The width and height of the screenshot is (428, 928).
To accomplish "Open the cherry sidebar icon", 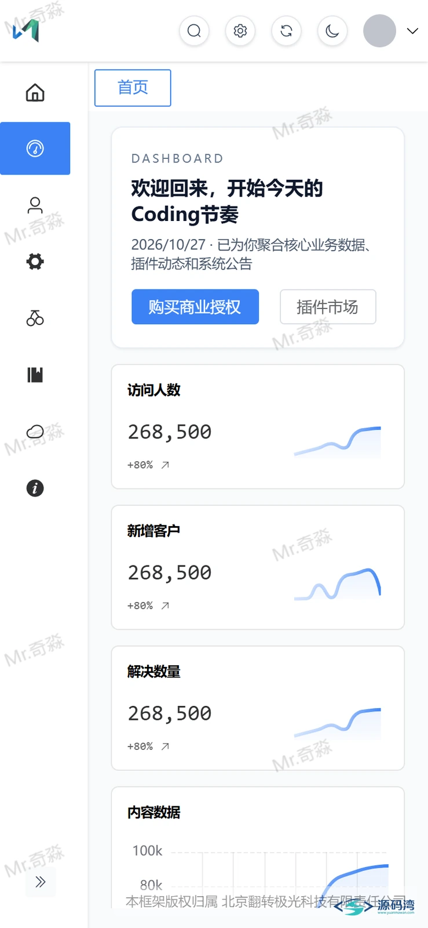I will click(x=35, y=318).
